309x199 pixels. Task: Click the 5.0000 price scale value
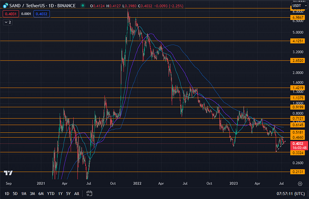(x=298, y=32)
